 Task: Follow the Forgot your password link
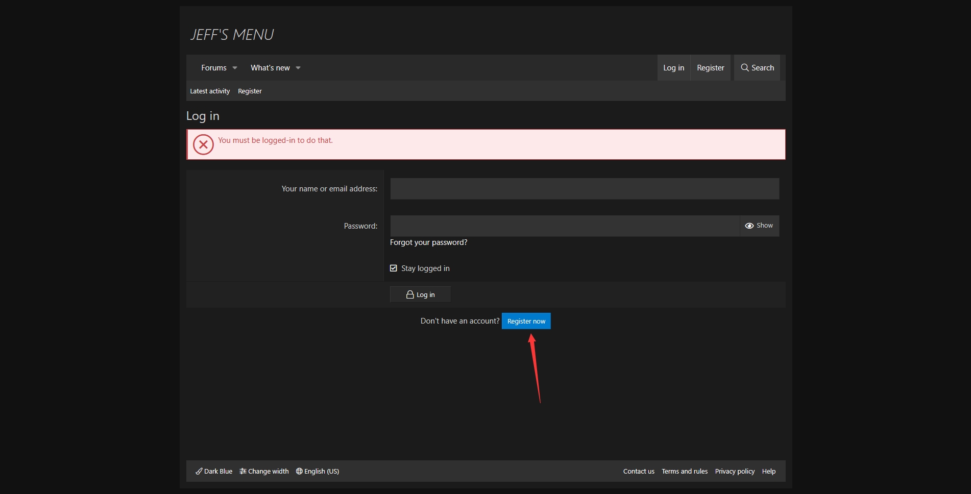pyautogui.click(x=428, y=242)
